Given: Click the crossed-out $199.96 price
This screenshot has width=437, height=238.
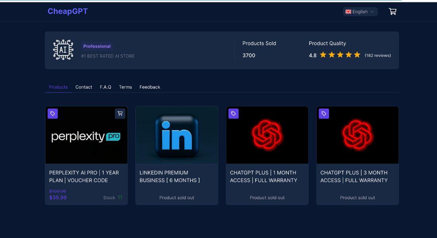Looking at the screenshot, I should tap(58, 191).
